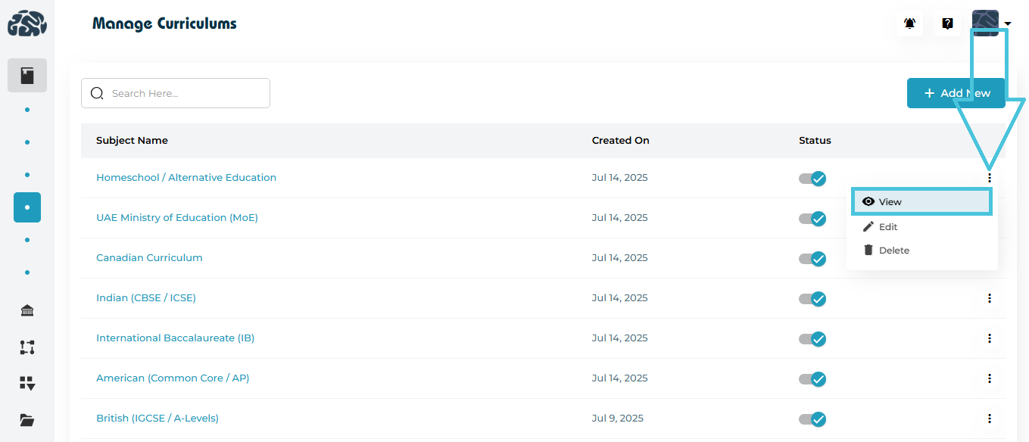
Task: Click the flow diagram sidebar icon
Action: click(27, 347)
